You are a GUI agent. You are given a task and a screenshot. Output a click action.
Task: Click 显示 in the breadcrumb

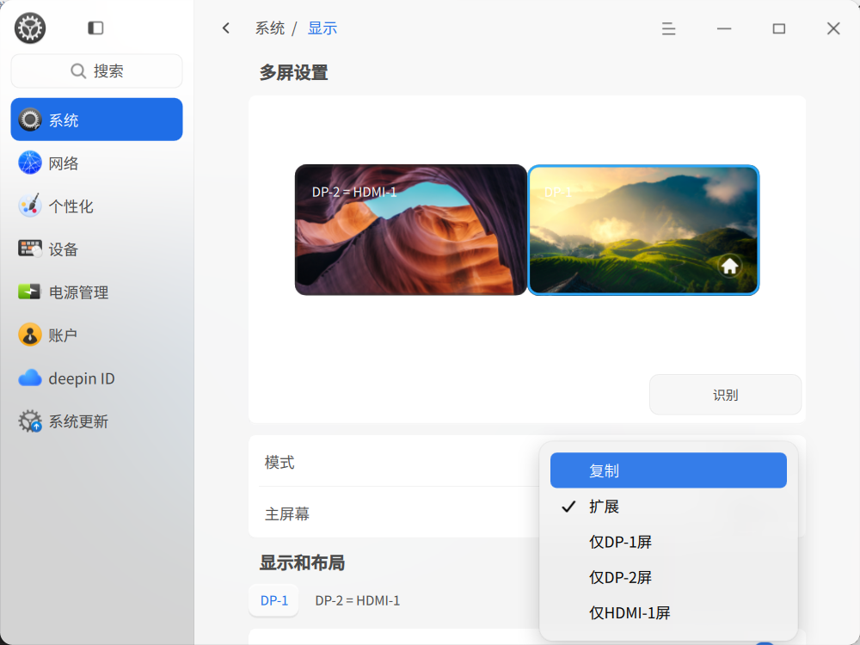(322, 28)
